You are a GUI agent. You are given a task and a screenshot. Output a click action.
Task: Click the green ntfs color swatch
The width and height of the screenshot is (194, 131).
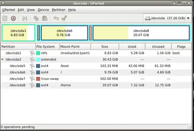click(x=38, y=53)
